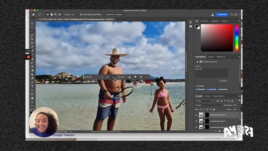Viewport: 268px width, 151px height.
Task: Toggle the layer filter on/off switch
Action: (239, 101)
